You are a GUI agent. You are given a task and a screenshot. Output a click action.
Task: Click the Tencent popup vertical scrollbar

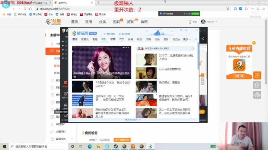[x=198, y=56]
